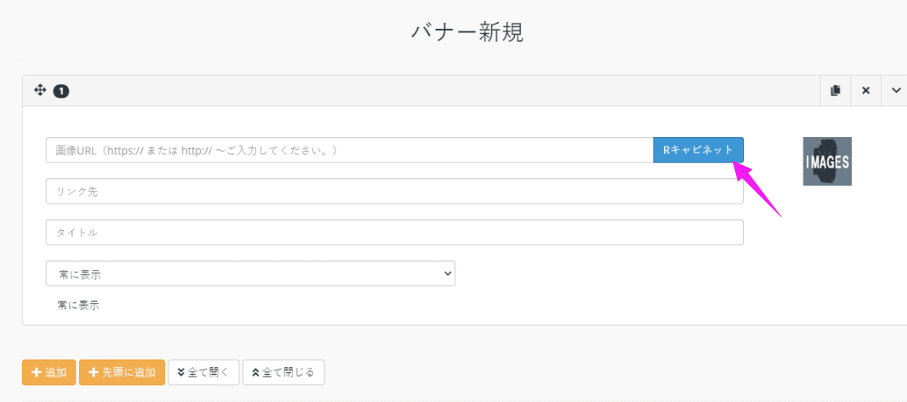Add a banner with the 追加 button
The width and height of the screenshot is (907, 402).
pos(48,372)
